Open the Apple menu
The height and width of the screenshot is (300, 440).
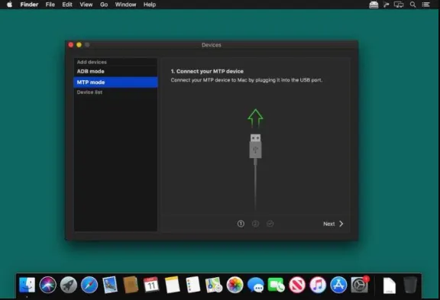point(9,5)
